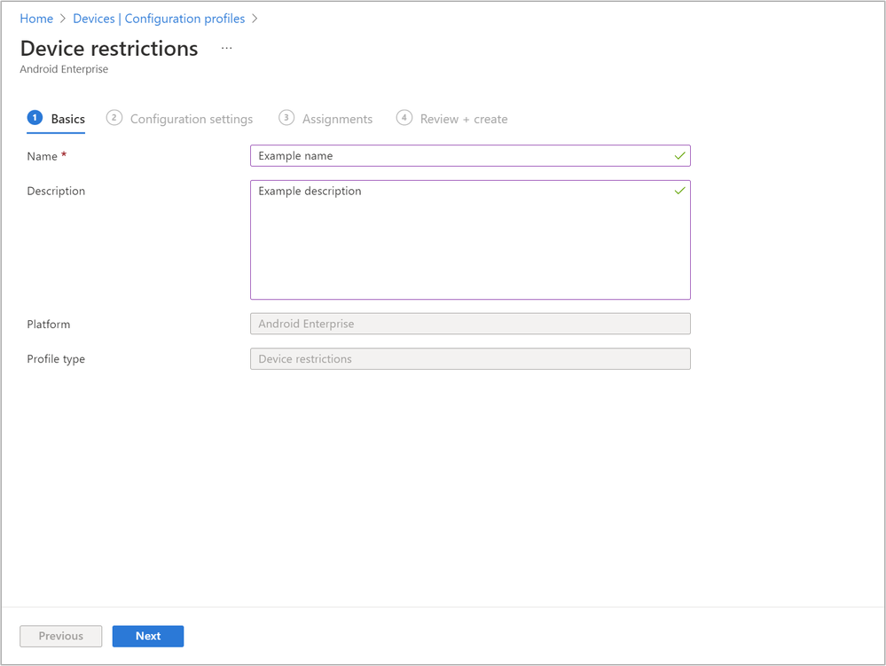Open the ellipsis more options menu
The image size is (886, 666).
[x=226, y=49]
